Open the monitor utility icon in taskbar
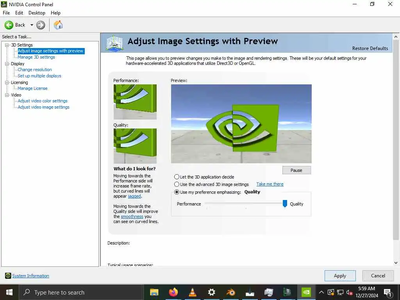The height and width of the screenshot is (300, 400). tap(269, 292)
